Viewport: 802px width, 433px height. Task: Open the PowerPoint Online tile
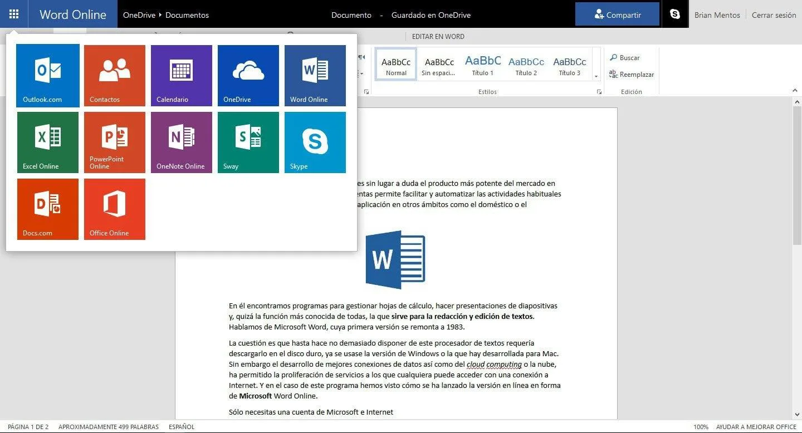coord(115,142)
